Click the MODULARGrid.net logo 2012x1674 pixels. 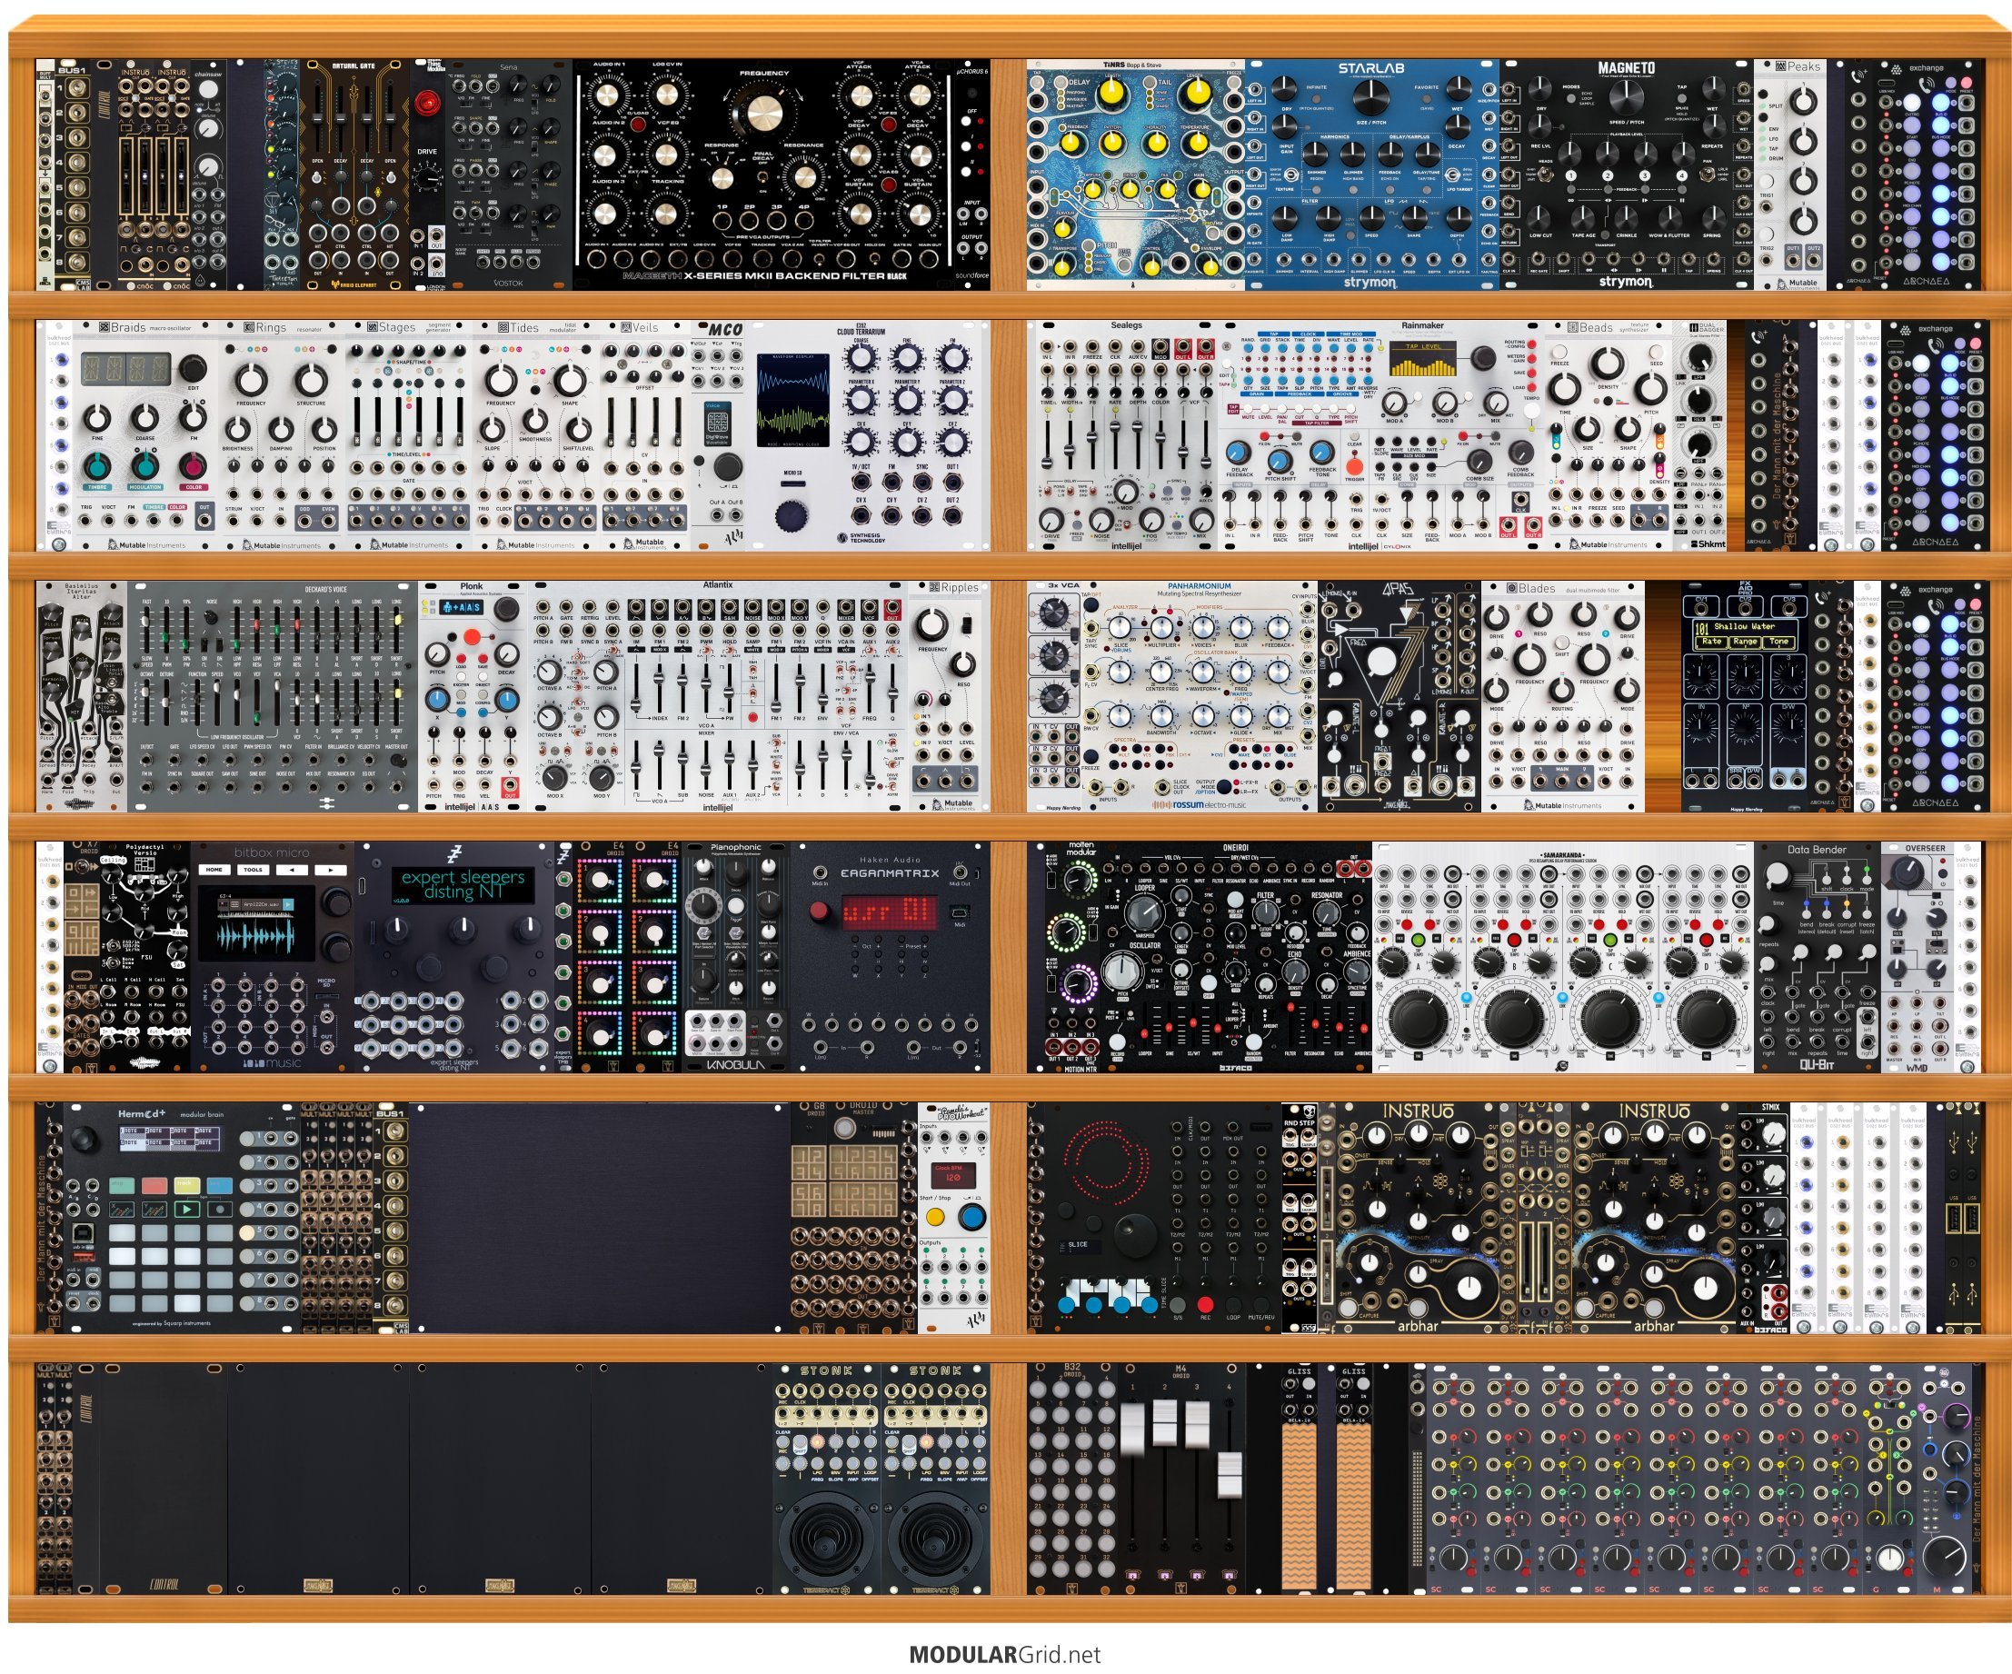1005,1656
